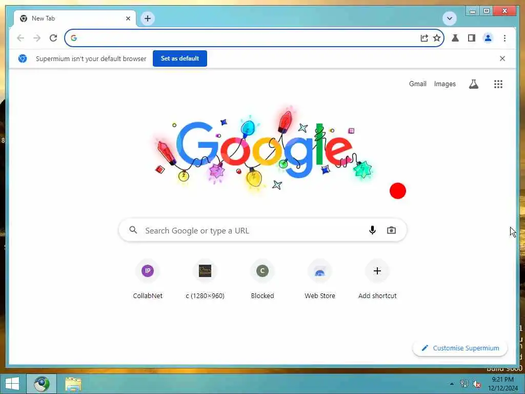This screenshot has height=394, width=525.
Task: Open experiments flask icon in toolbar
Action: pos(455,38)
